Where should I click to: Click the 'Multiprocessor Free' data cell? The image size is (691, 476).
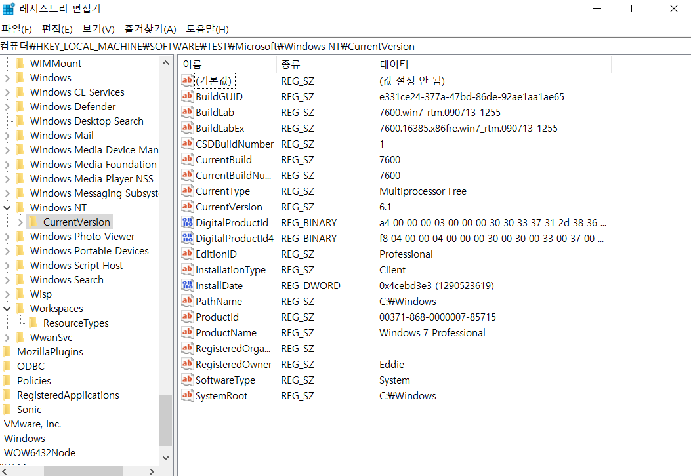(423, 191)
